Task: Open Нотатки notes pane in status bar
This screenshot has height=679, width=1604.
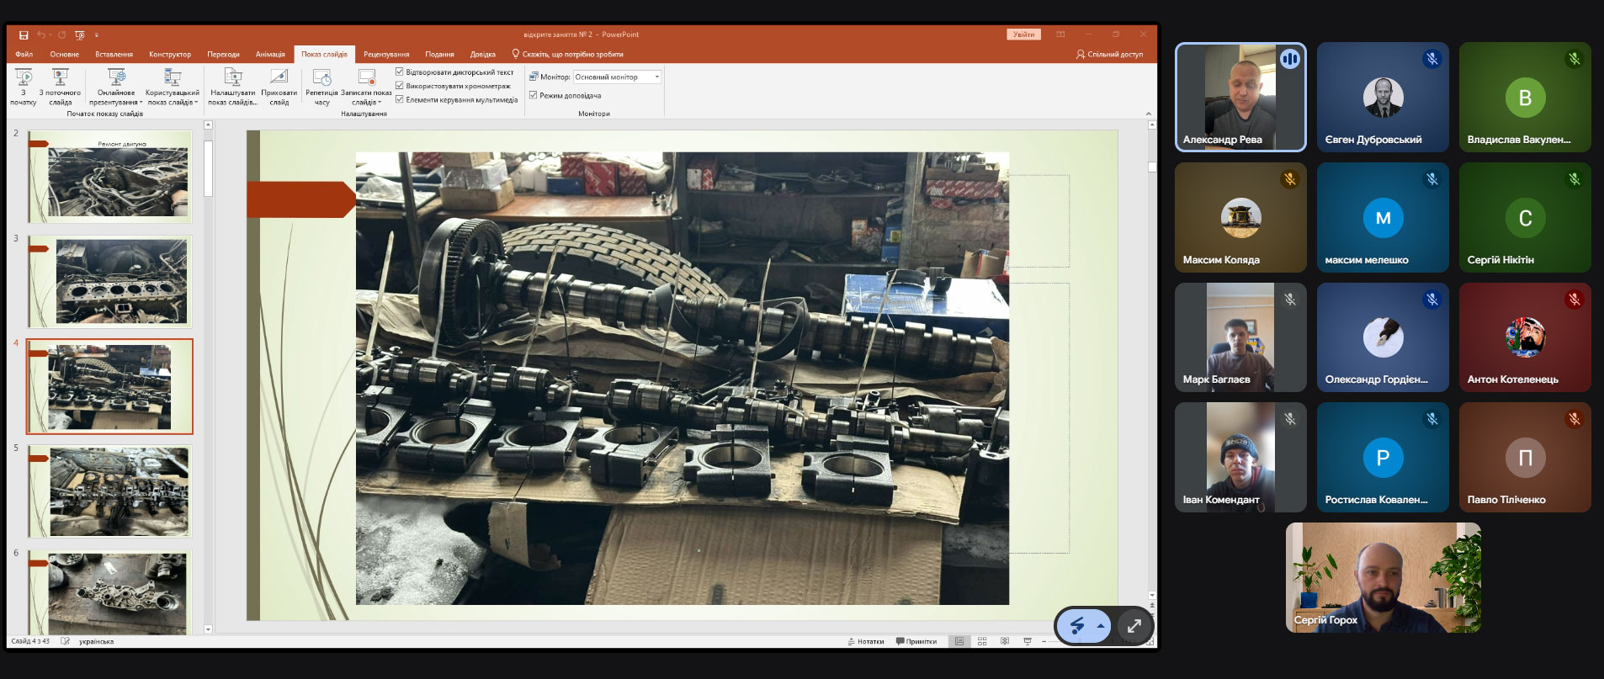Action: 866,641
